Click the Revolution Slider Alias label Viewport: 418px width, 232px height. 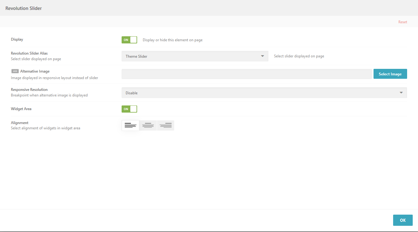coord(29,53)
